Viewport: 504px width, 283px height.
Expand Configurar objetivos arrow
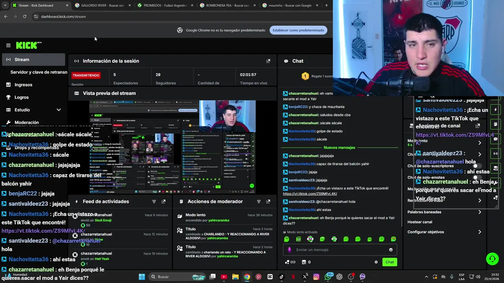pyautogui.click(x=480, y=232)
